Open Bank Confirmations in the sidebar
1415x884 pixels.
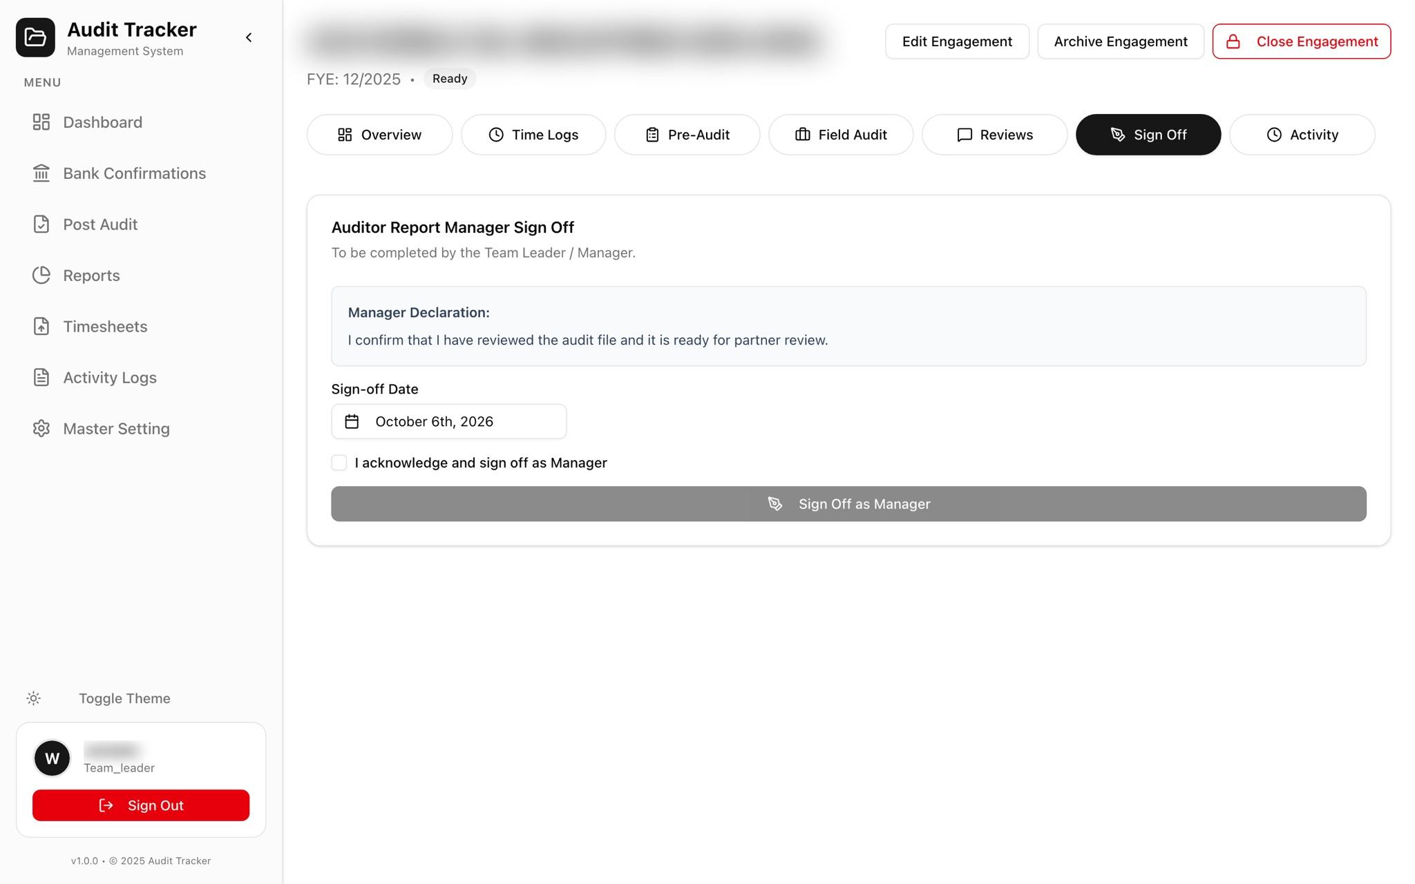141,173
